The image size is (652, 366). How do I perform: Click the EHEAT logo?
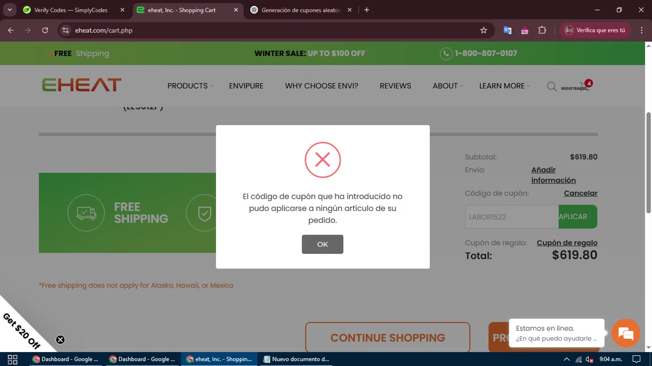click(82, 85)
